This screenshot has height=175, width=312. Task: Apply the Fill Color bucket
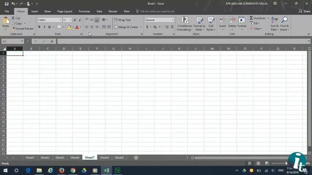69,27
